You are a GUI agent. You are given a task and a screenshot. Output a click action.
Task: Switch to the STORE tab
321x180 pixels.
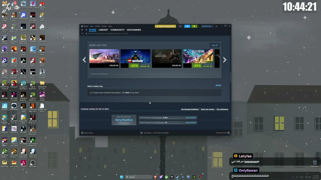pos(92,30)
